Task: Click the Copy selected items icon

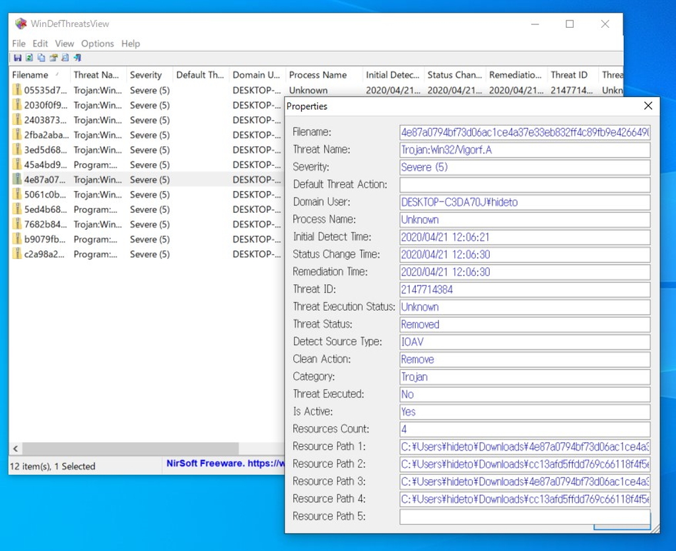Action: pos(42,58)
